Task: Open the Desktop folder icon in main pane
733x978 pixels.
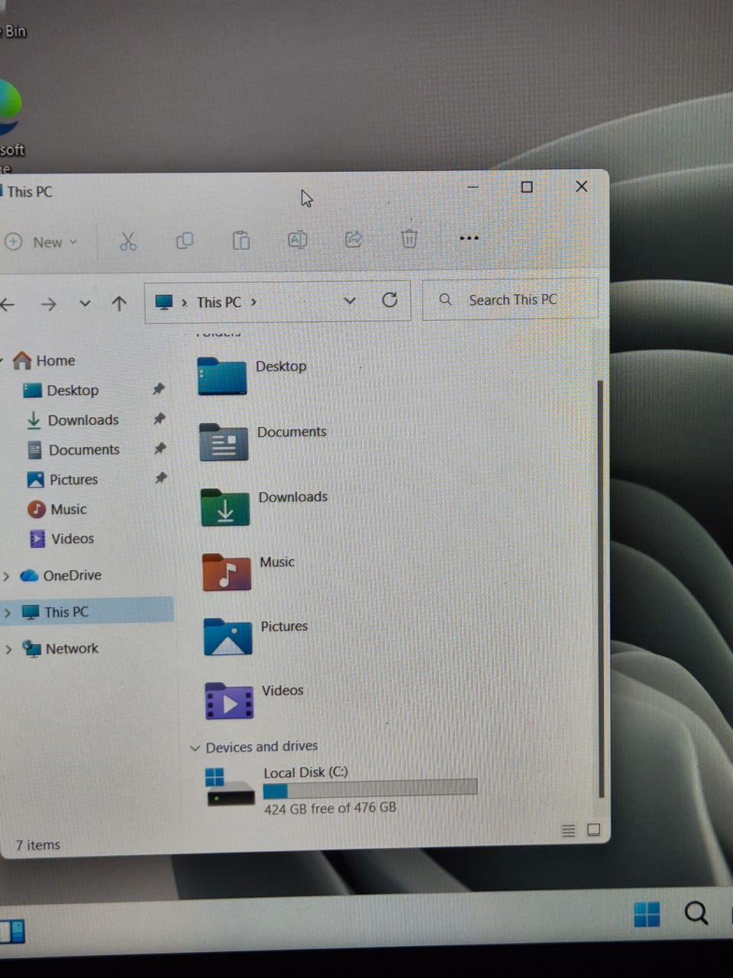Action: (x=221, y=376)
